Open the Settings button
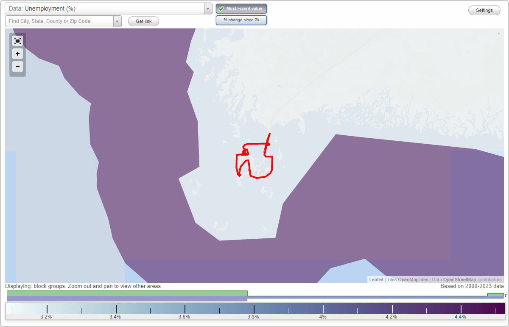 click(x=484, y=10)
